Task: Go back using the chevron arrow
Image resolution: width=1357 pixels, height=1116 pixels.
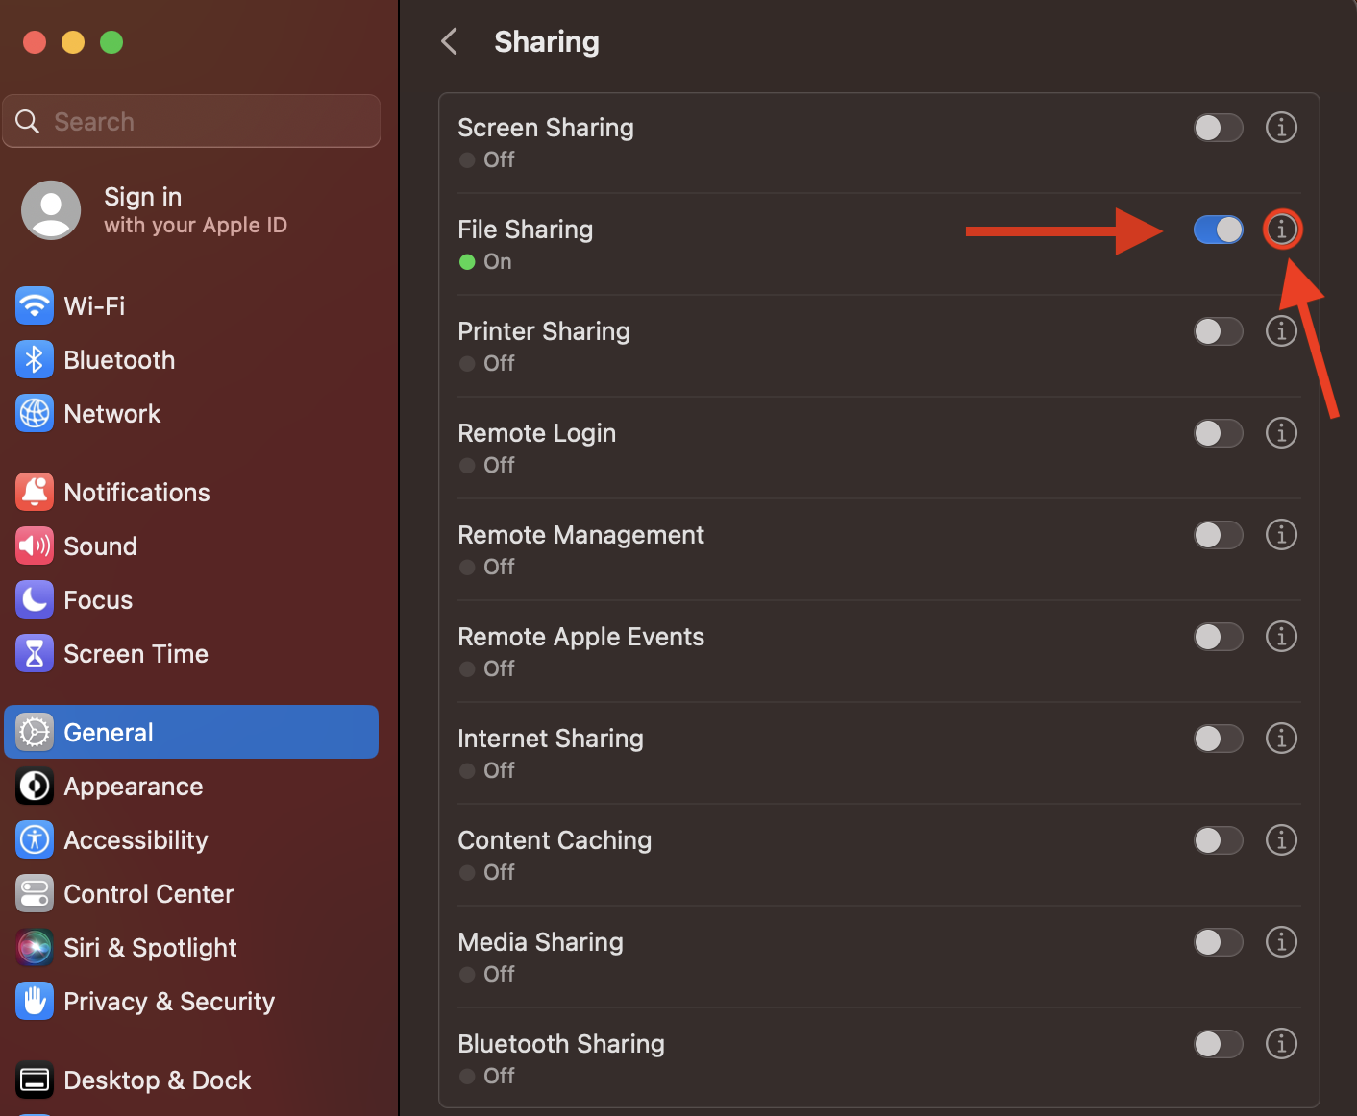Action: click(449, 41)
